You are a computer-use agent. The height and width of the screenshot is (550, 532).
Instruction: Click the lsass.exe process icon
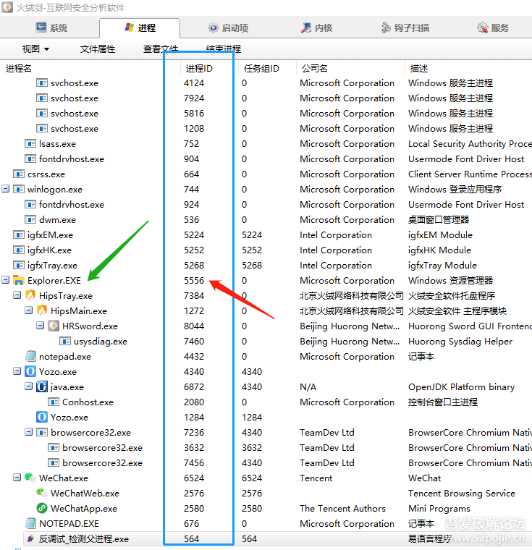[x=30, y=143]
